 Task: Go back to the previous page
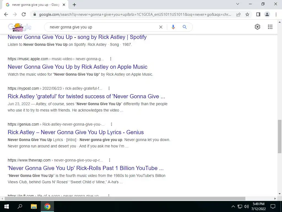tap(6, 14)
